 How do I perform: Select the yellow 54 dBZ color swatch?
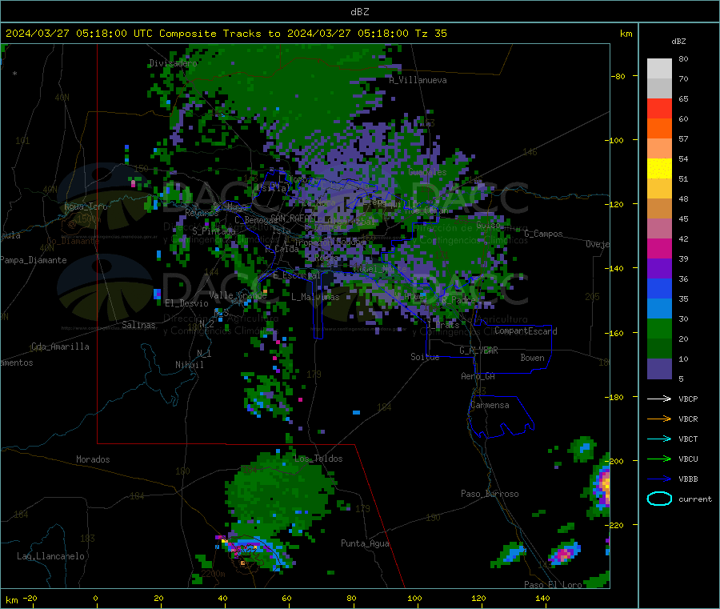pos(659,169)
